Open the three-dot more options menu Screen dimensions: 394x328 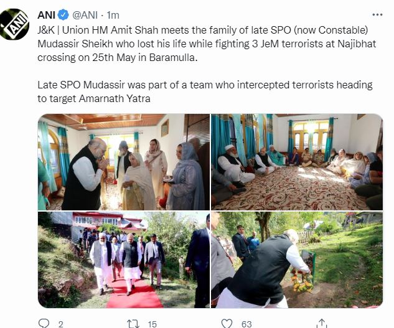[377, 15]
